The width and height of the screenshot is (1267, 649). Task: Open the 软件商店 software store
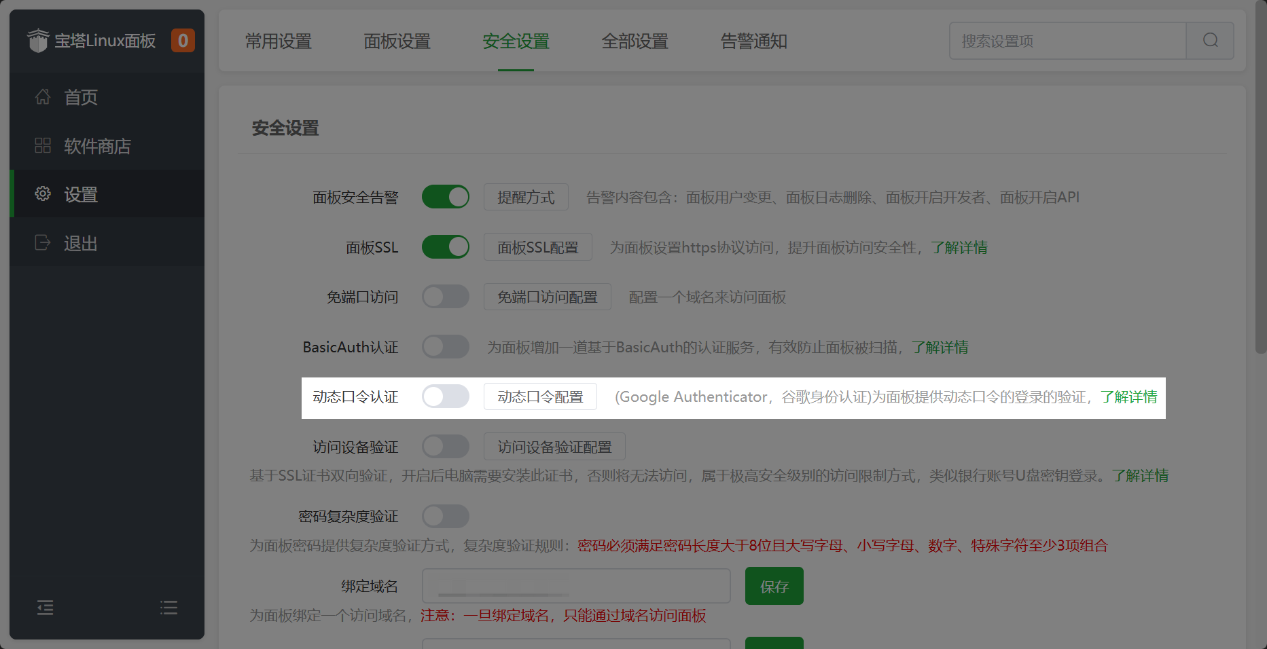pyautogui.click(x=97, y=146)
